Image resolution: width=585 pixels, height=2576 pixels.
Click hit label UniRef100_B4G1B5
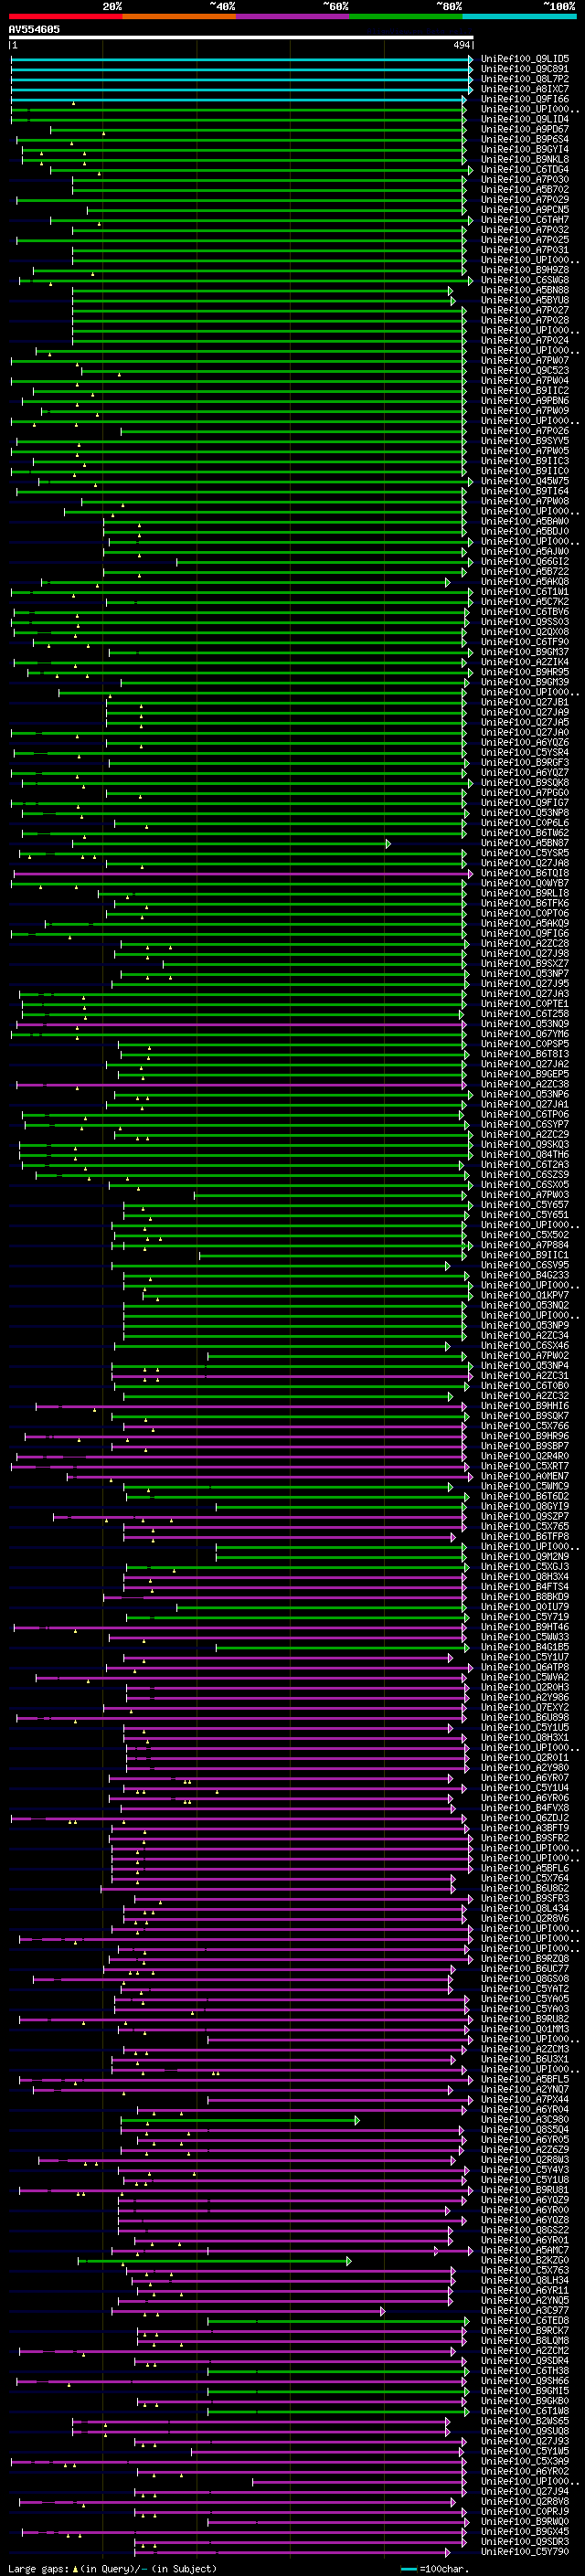[x=525, y=1647]
